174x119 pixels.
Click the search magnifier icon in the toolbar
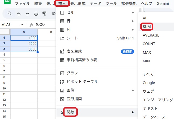pos(10,13)
